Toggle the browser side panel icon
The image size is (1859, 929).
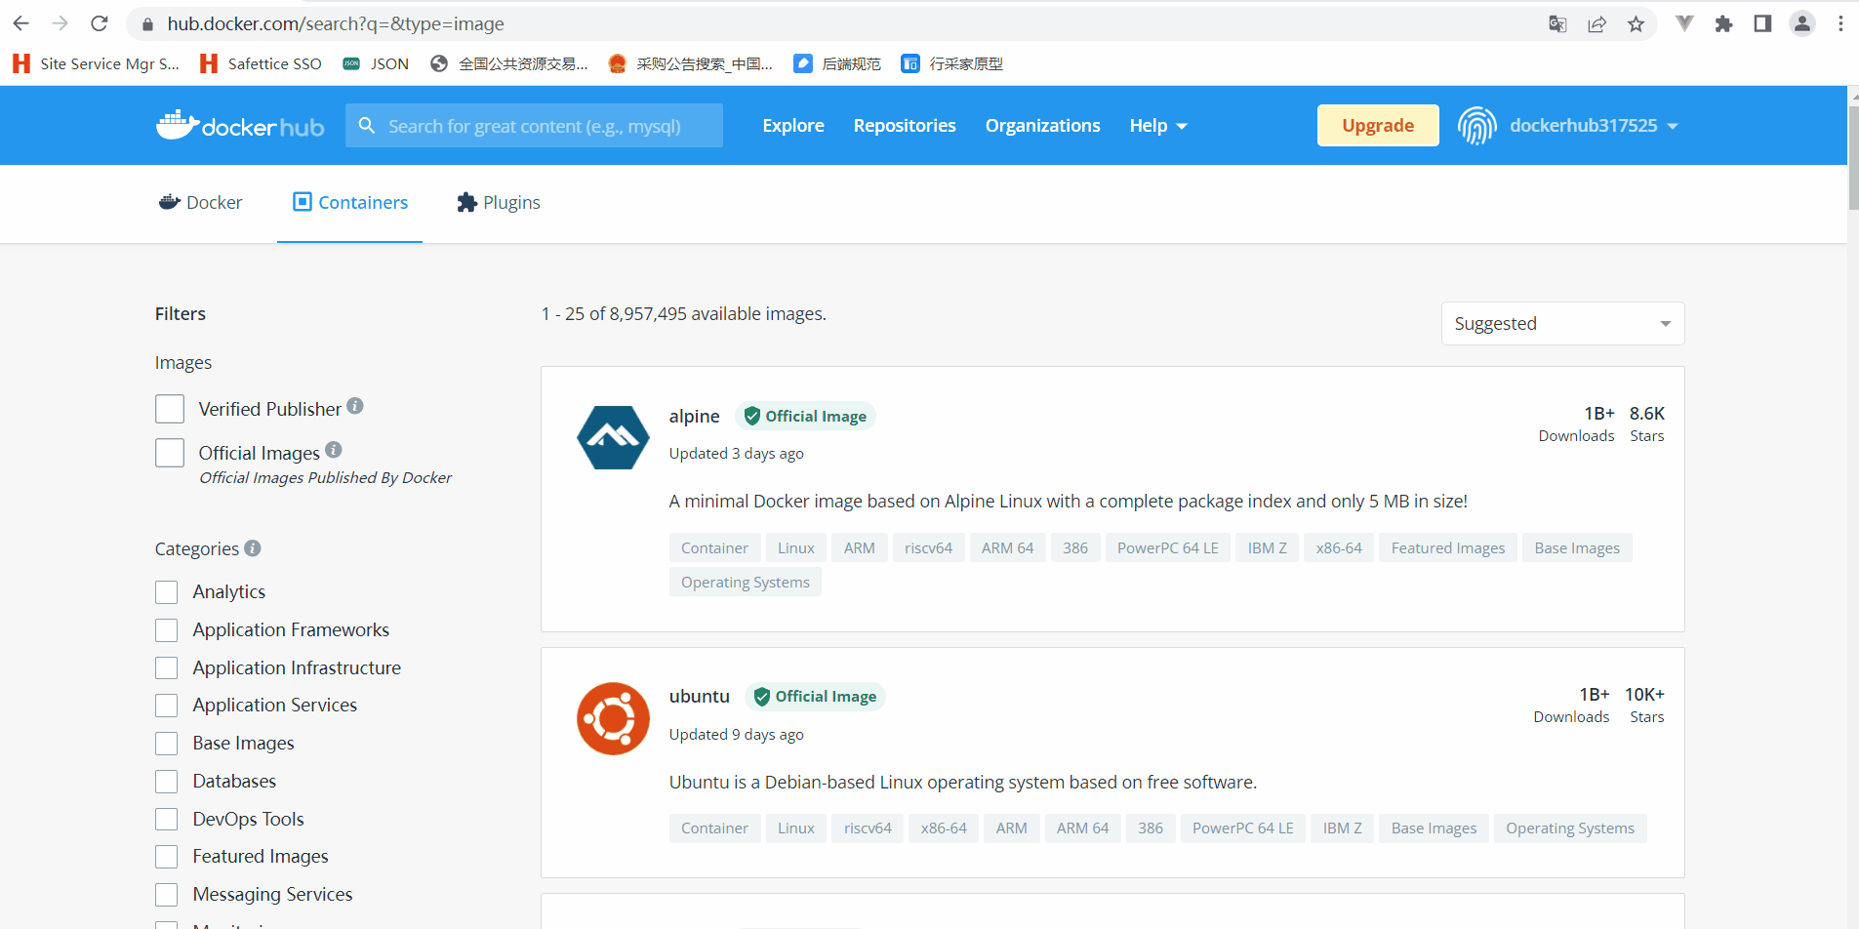1762,23
